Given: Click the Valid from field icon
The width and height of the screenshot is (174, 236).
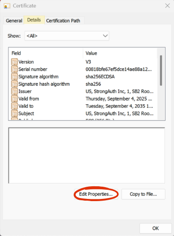Looking at the screenshot, I should click(14, 99).
